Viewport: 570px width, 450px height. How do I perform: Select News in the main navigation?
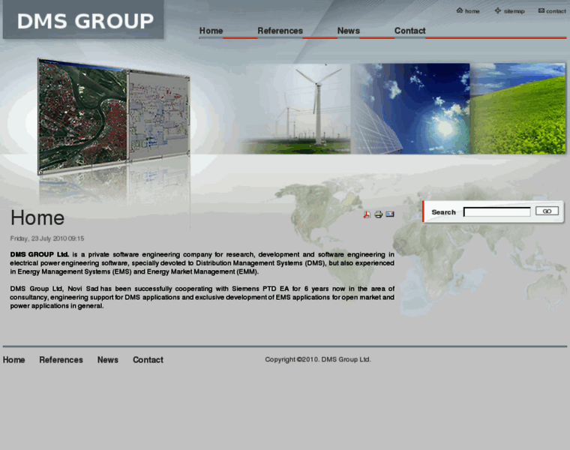tap(348, 31)
